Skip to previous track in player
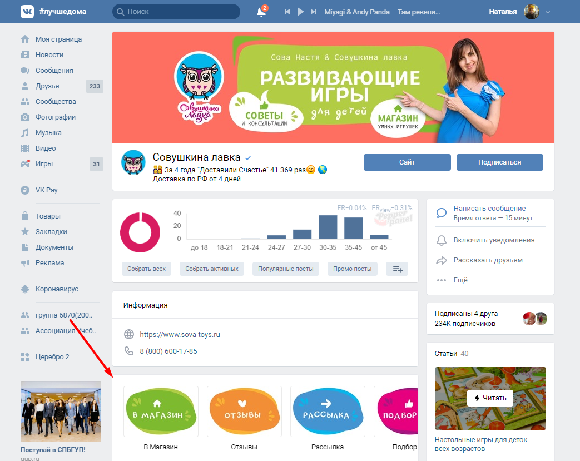Viewport: 580px width, 461px height. [x=287, y=12]
